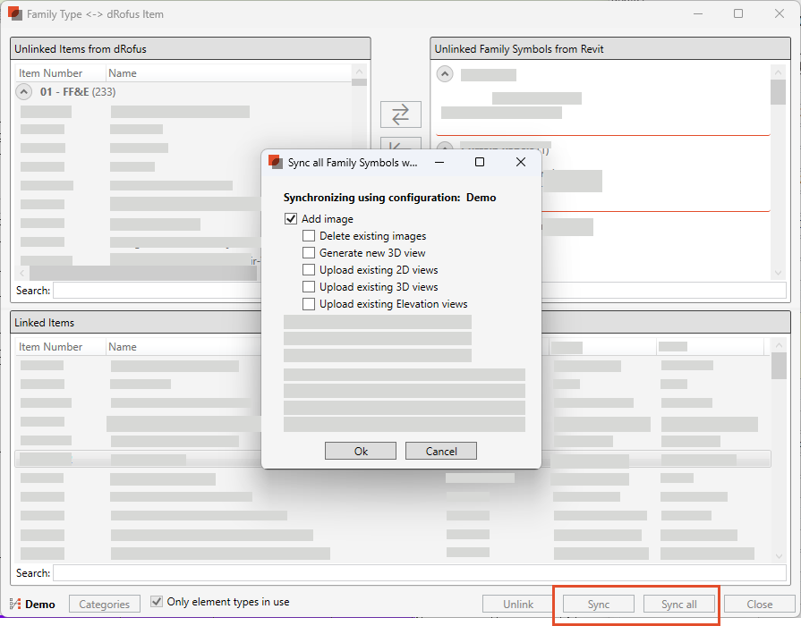Check Generate new 3D view
This screenshot has width=801, height=626.
pos(309,253)
